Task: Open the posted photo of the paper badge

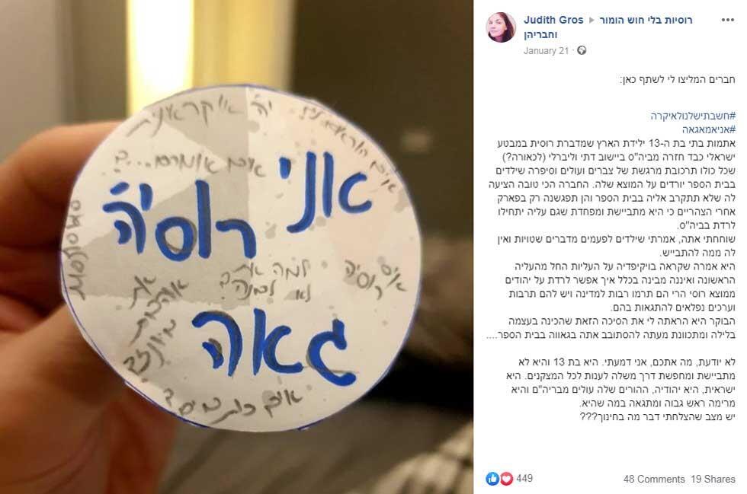Action: pos(237,247)
